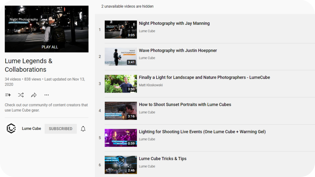
Task: Play all videos in the playlist
Action: 50,47
